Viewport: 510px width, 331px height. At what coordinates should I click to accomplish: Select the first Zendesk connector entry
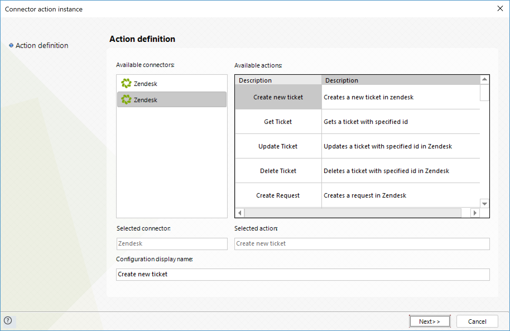click(x=172, y=83)
